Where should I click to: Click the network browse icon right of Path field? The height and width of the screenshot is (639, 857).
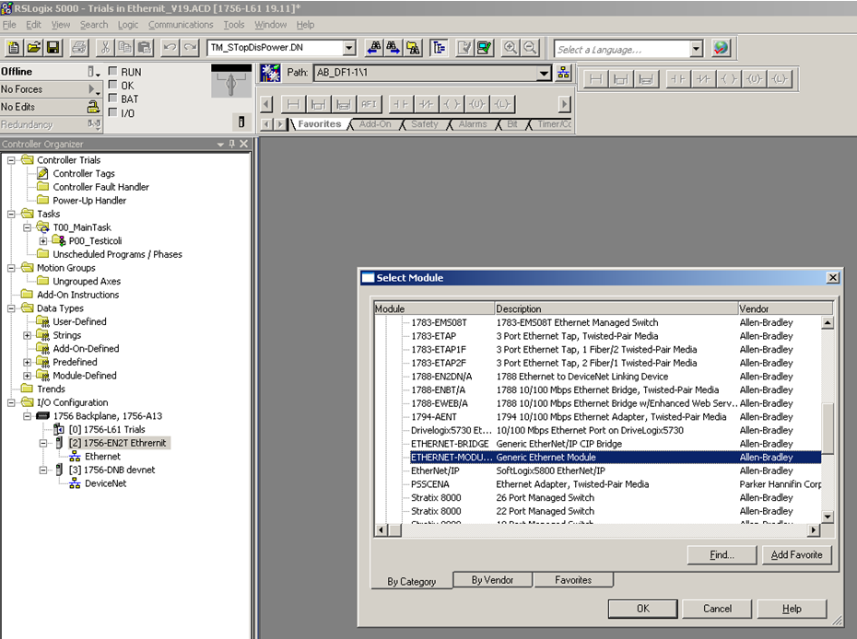pyautogui.click(x=563, y=73)
